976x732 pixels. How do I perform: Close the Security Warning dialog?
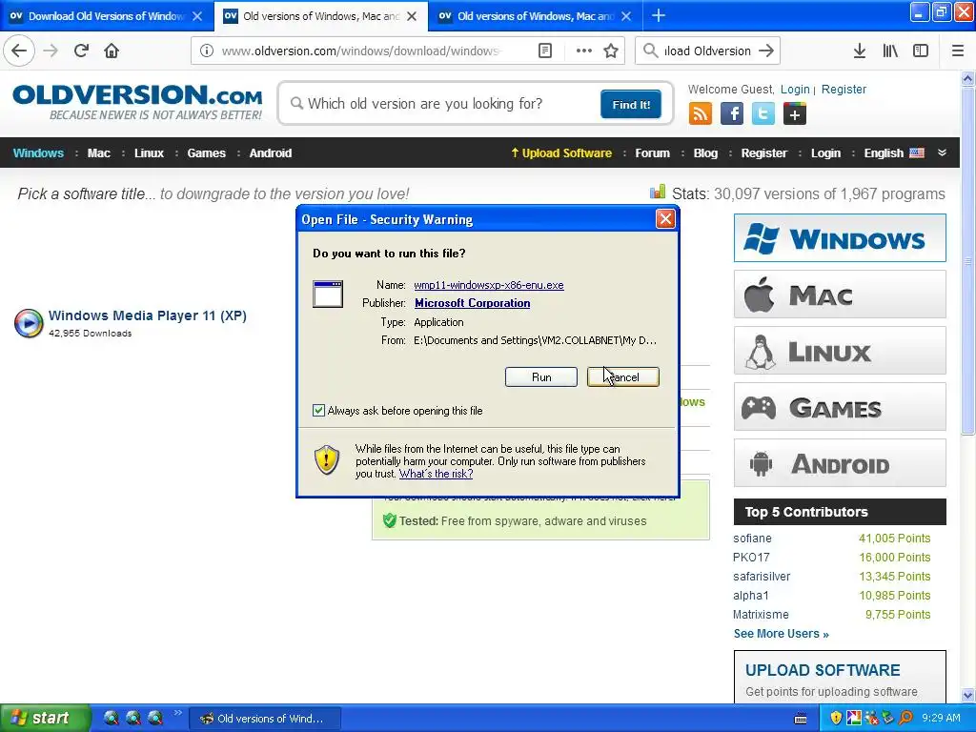665,218
